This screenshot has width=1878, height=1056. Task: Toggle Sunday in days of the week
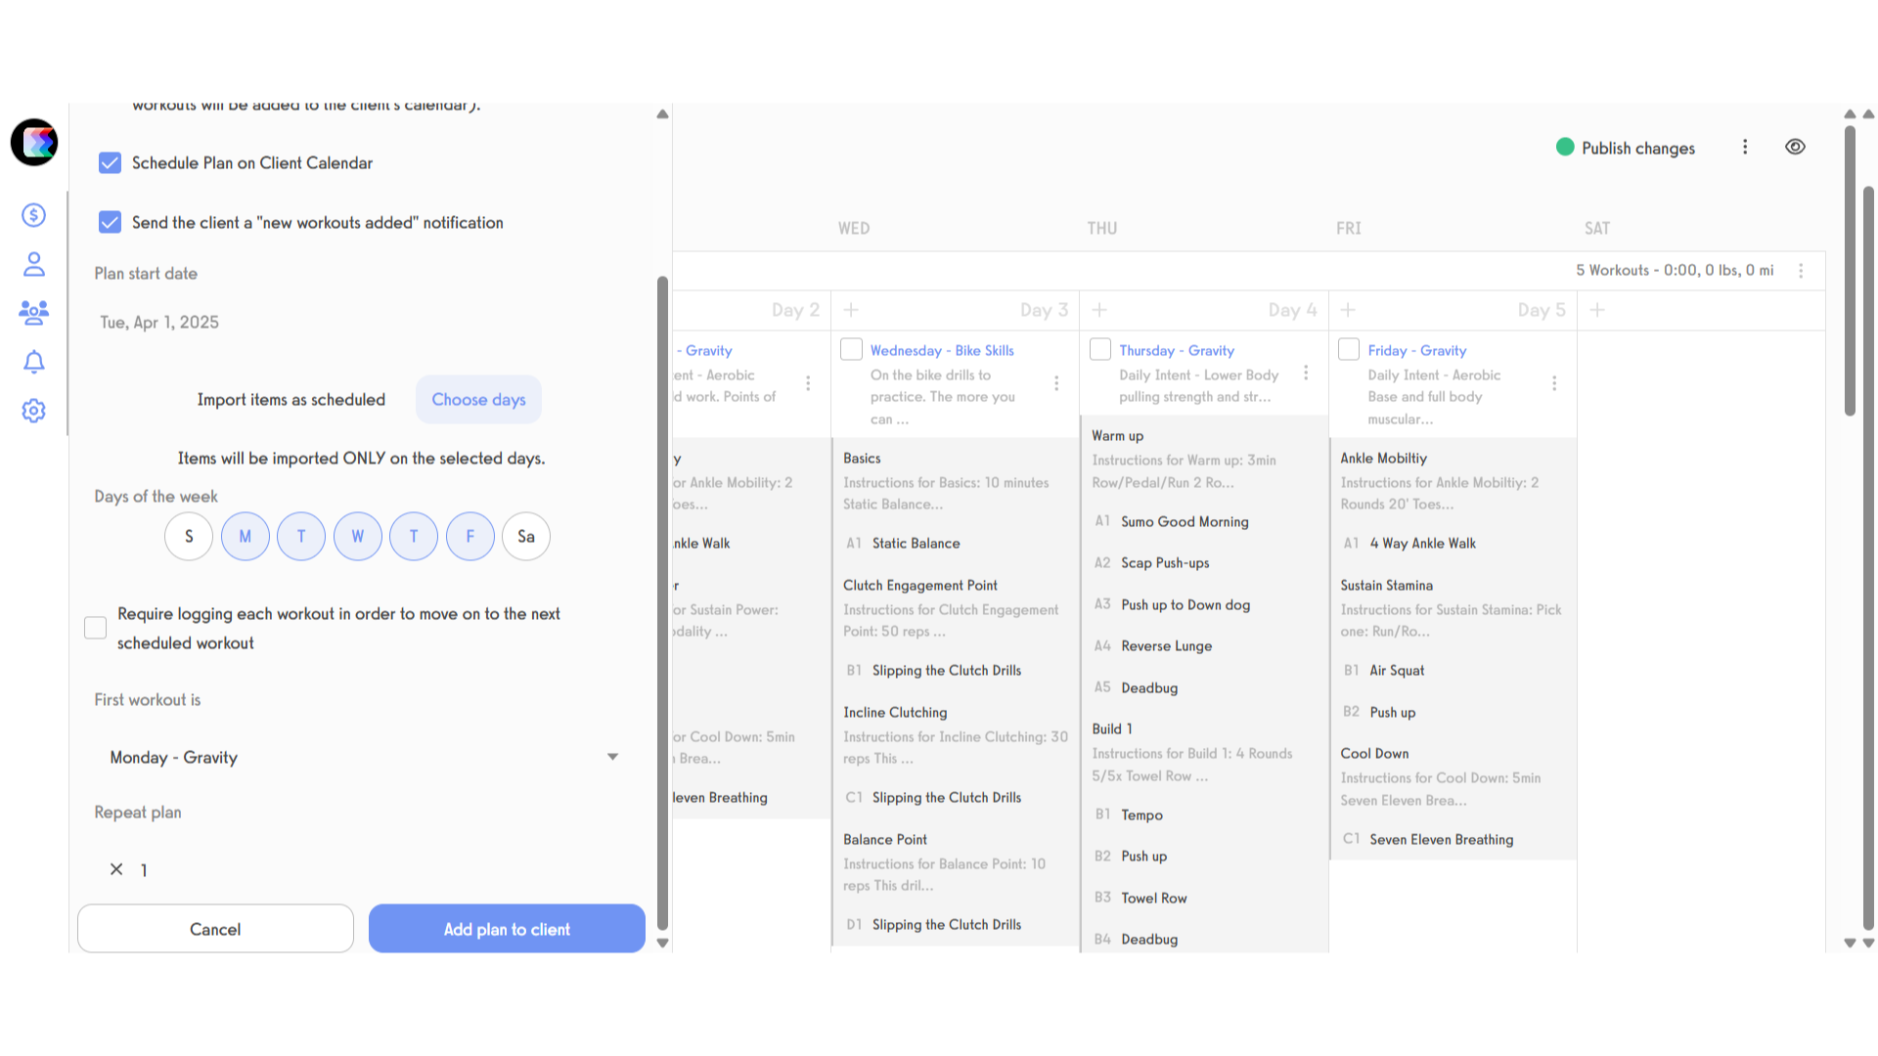pyautogui.click(x=189, y=537)
